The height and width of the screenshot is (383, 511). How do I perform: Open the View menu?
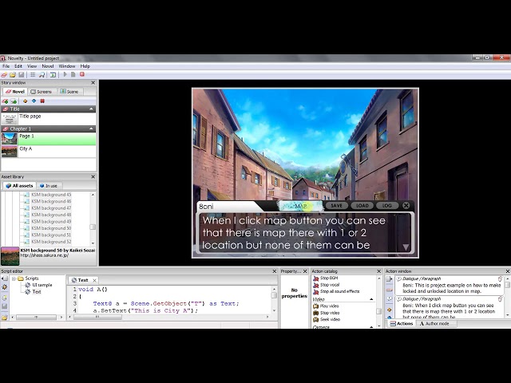tap(32, 66)
